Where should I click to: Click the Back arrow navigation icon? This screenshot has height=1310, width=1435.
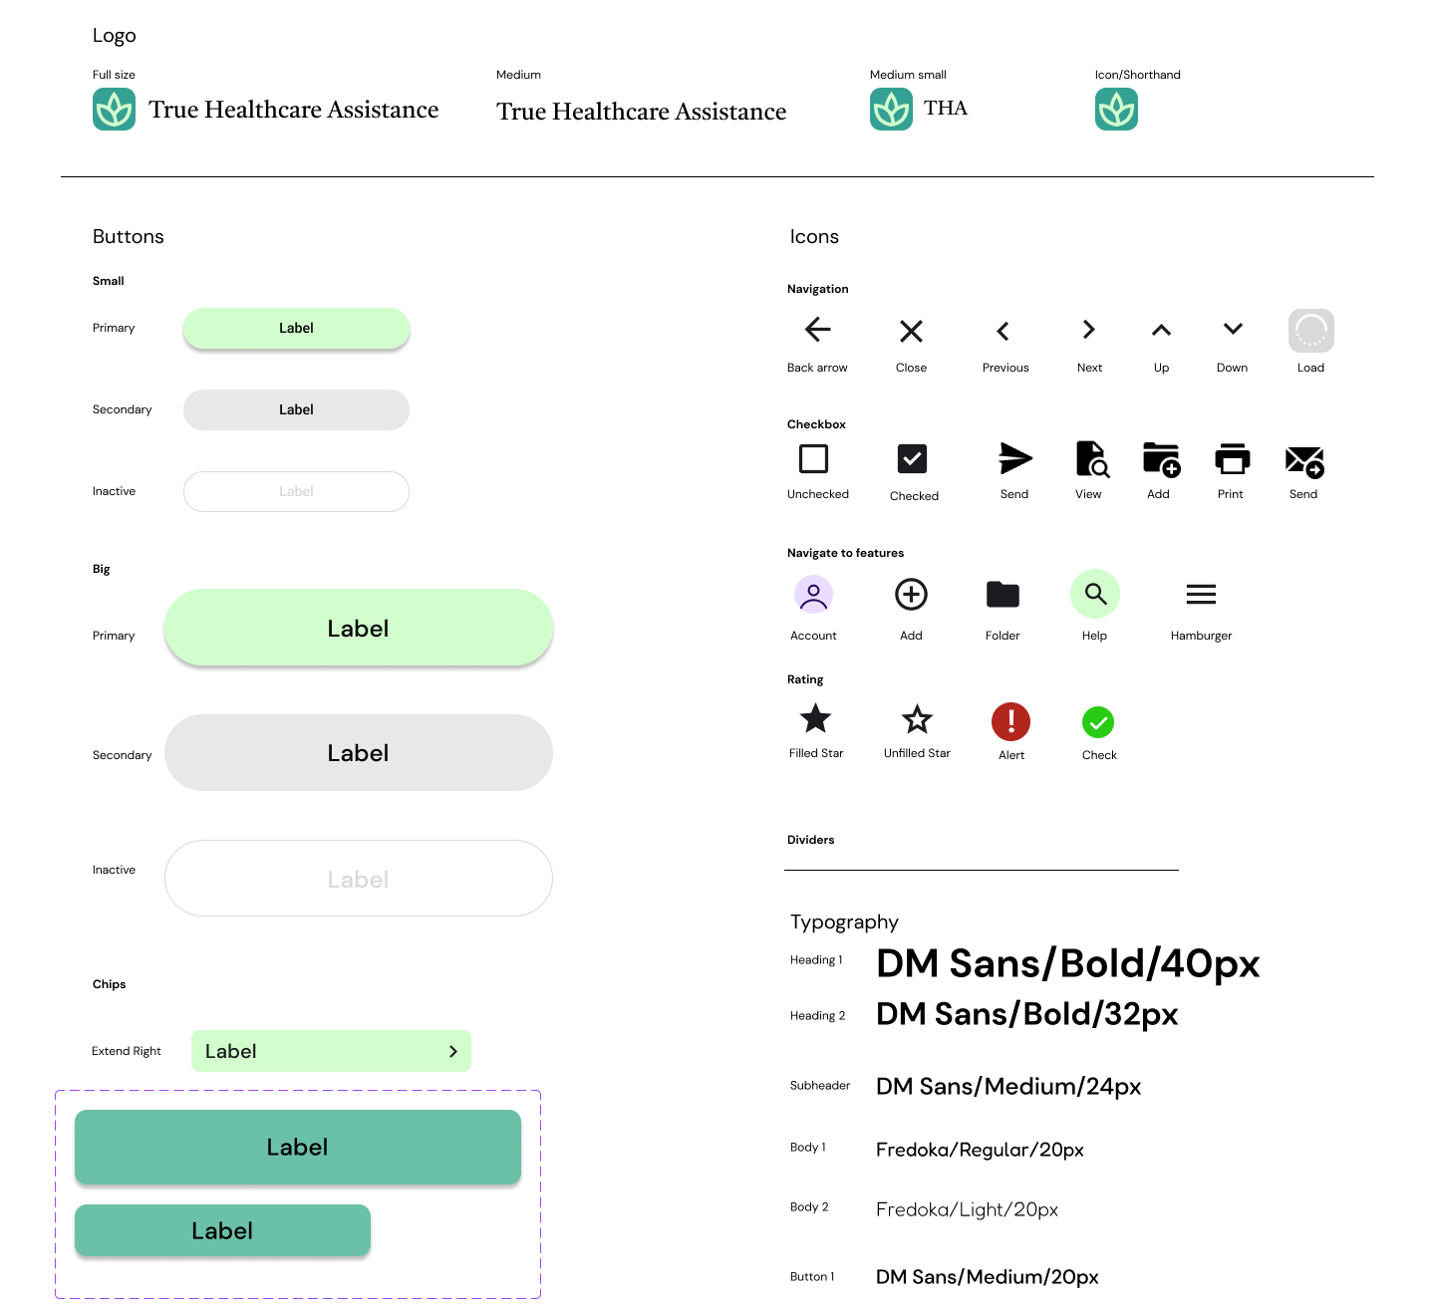(x=817, y=330)
